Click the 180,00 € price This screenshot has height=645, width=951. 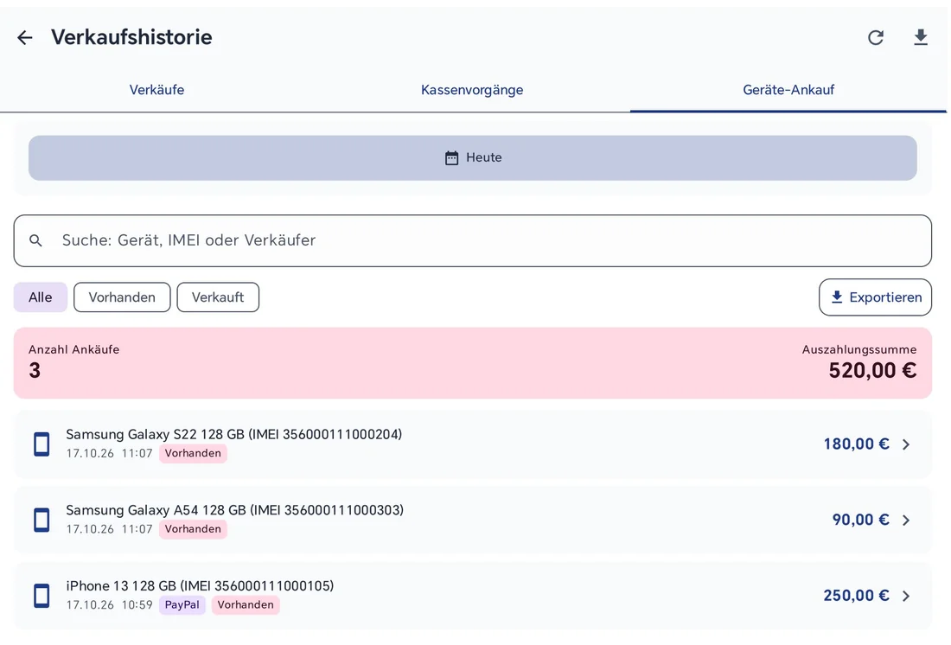[857, 444]
